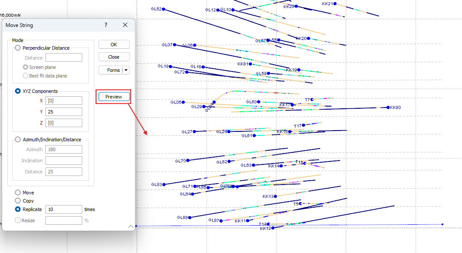Click the Help question mark icon
This screenshot has width=462, height=253.
(x=105, y=25)
